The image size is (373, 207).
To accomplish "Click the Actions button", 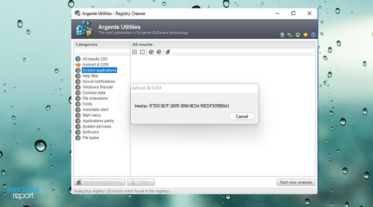I will pos(141,182).
